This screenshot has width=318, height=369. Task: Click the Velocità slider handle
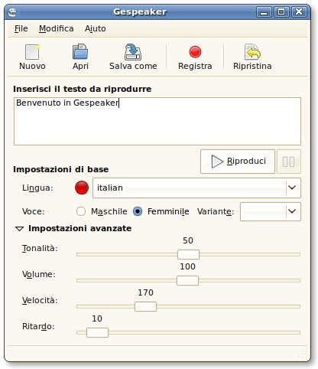click(x=145, y=306)
